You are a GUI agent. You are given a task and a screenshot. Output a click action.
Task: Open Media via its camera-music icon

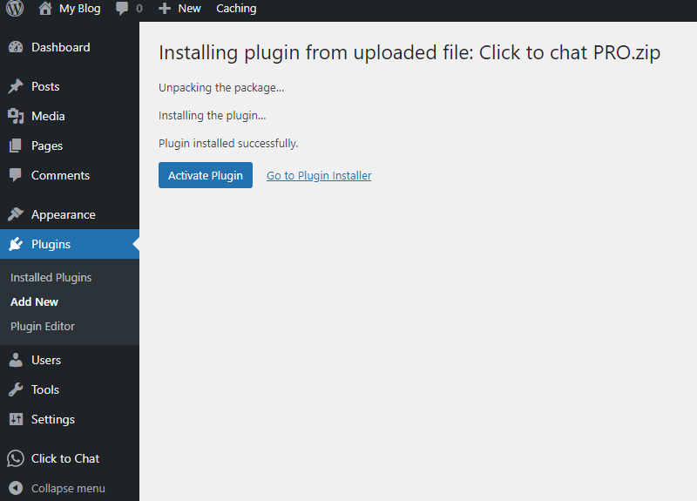tap(16, 116)
